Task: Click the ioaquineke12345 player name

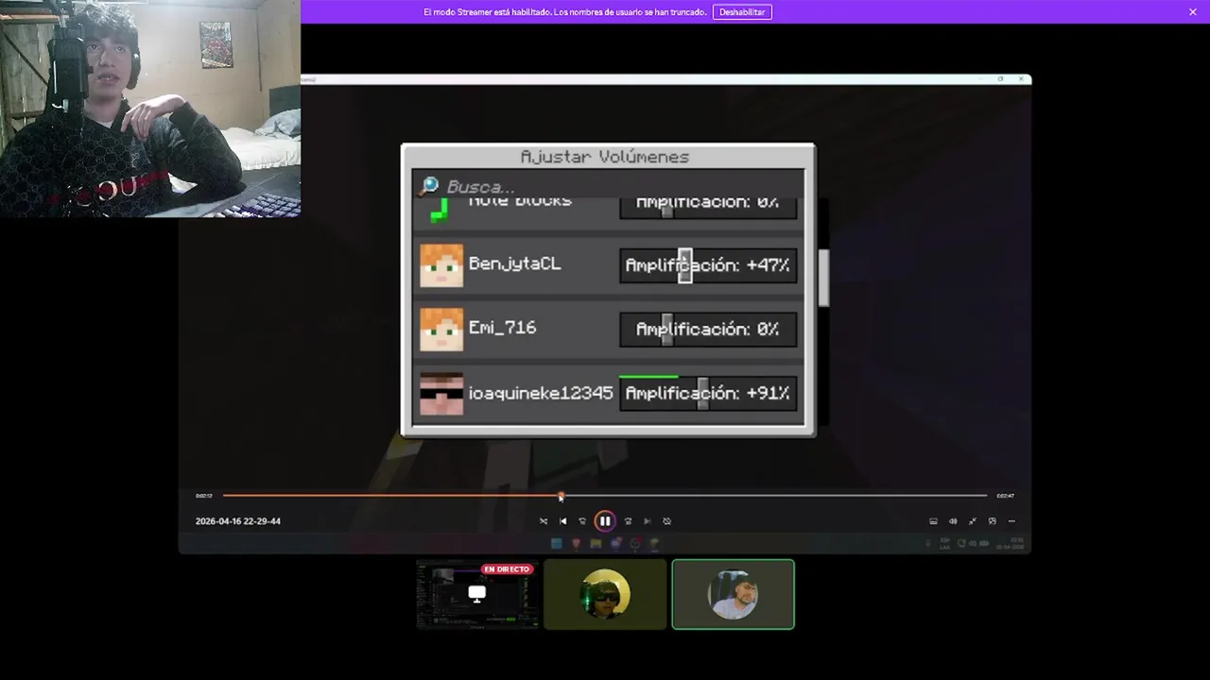Action: point(541,393)
